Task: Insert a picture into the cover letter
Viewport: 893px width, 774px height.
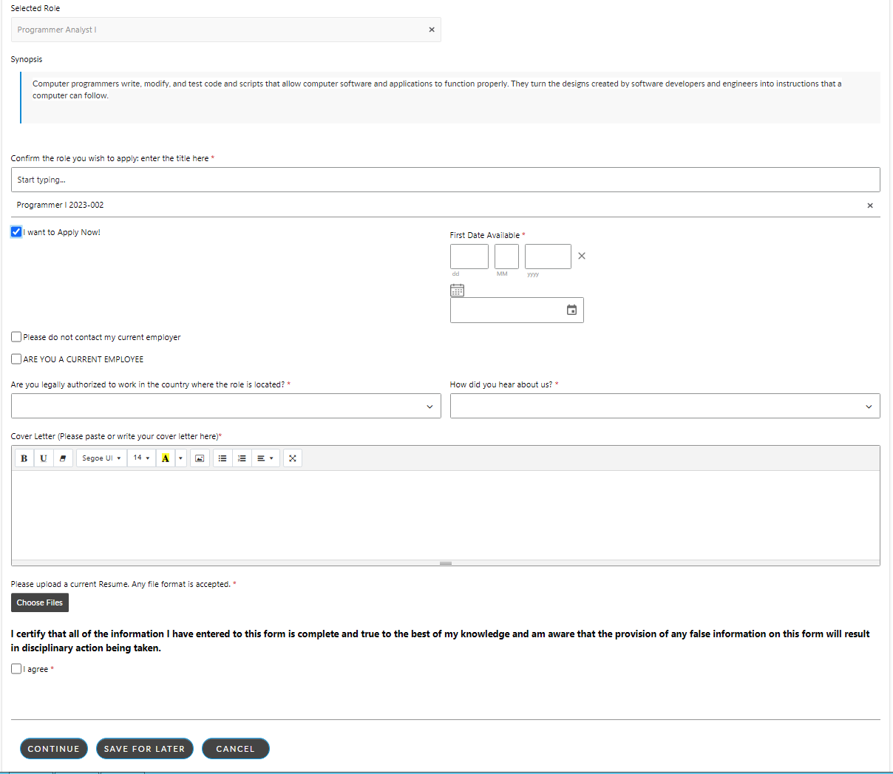Action: (x=200, y=458)
